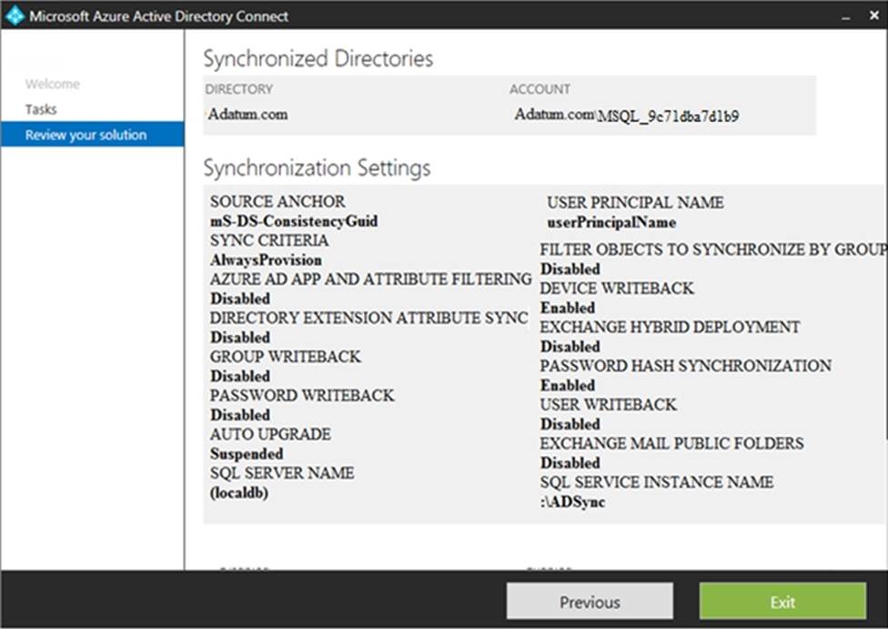The width and height of the screenshot is (888, 629).
Task: Click the Exit button
Action: pos(782,602)
